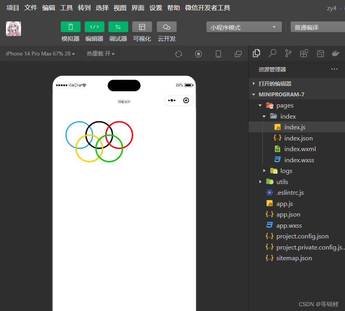The width and height of the screenshot is (345, 311).
Task: Expand the 打开的编辑器 section
Action: [297, 84]
